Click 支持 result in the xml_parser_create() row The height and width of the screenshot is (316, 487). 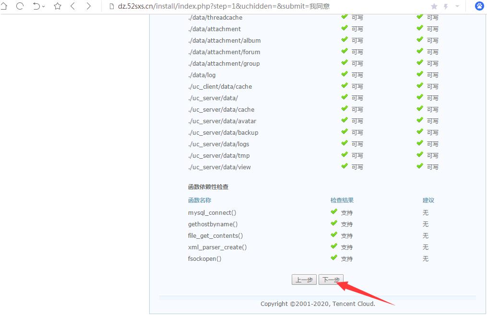[x=347, y=247]
